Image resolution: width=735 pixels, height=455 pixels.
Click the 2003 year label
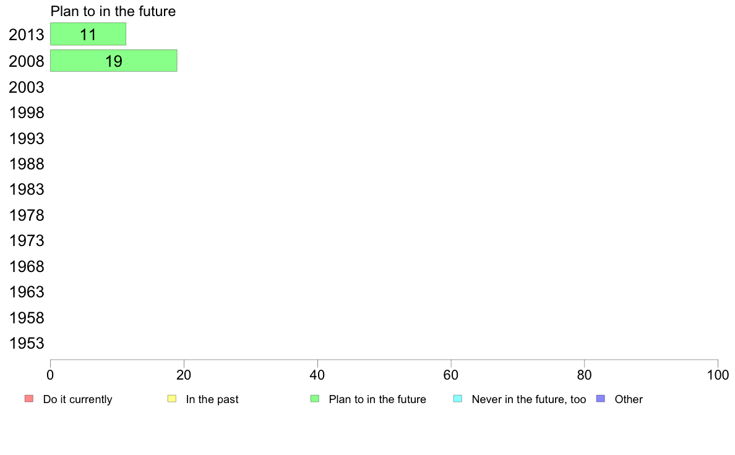click(x=27, y=87)
